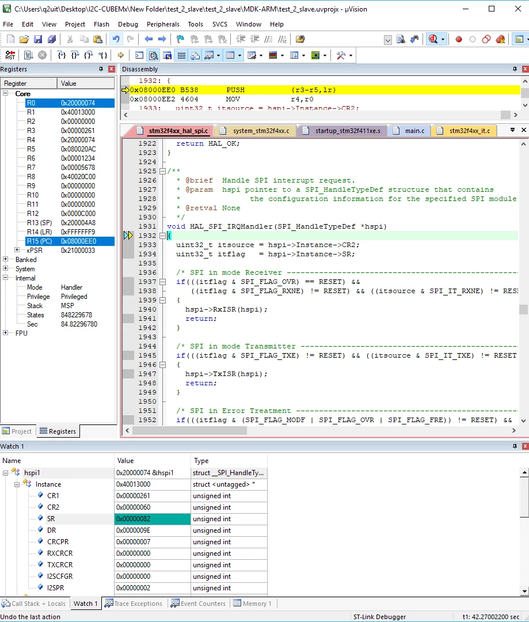Viewport: 529px width, 622px height.
Task: Toggle Registers window button
Action: tap(181, 55)
